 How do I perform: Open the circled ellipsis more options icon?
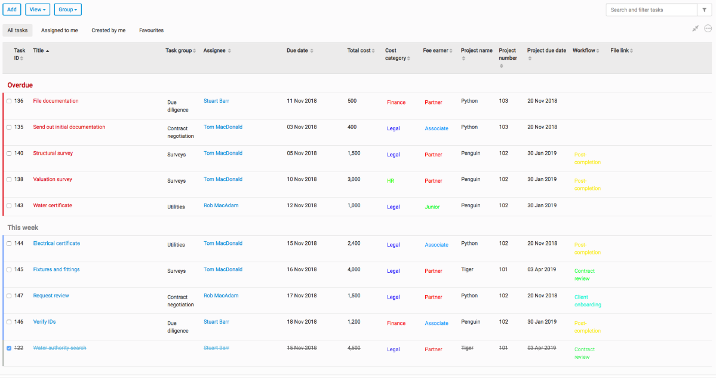pyautogui.click(x=708, y=29)
